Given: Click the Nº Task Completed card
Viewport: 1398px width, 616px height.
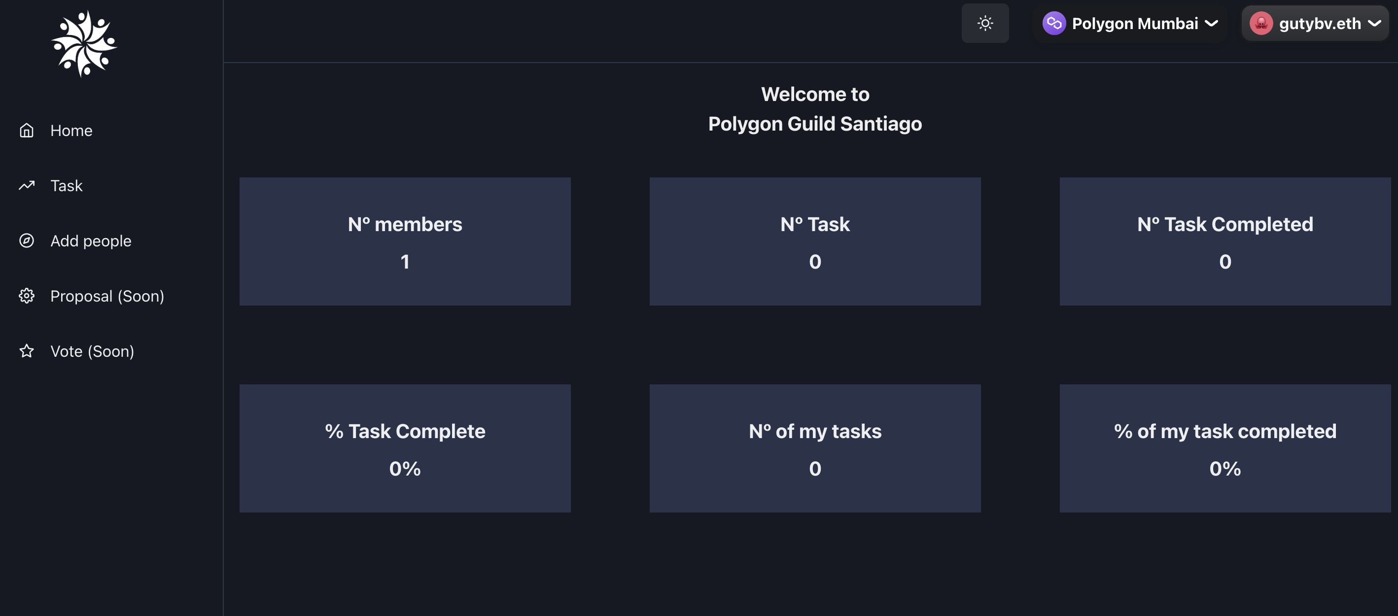Looking at the screenshot, I should pyautogui.click(x=1225, y=241).
